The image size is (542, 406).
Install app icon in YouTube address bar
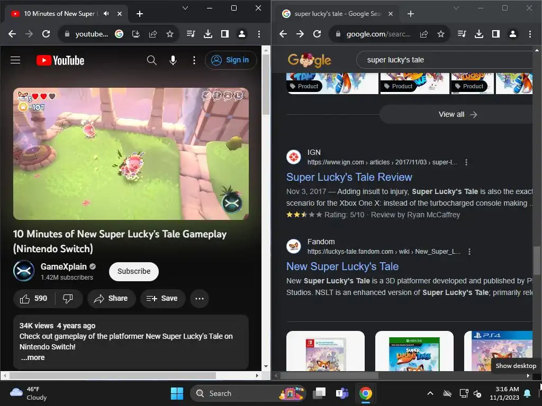coord(136,34)
